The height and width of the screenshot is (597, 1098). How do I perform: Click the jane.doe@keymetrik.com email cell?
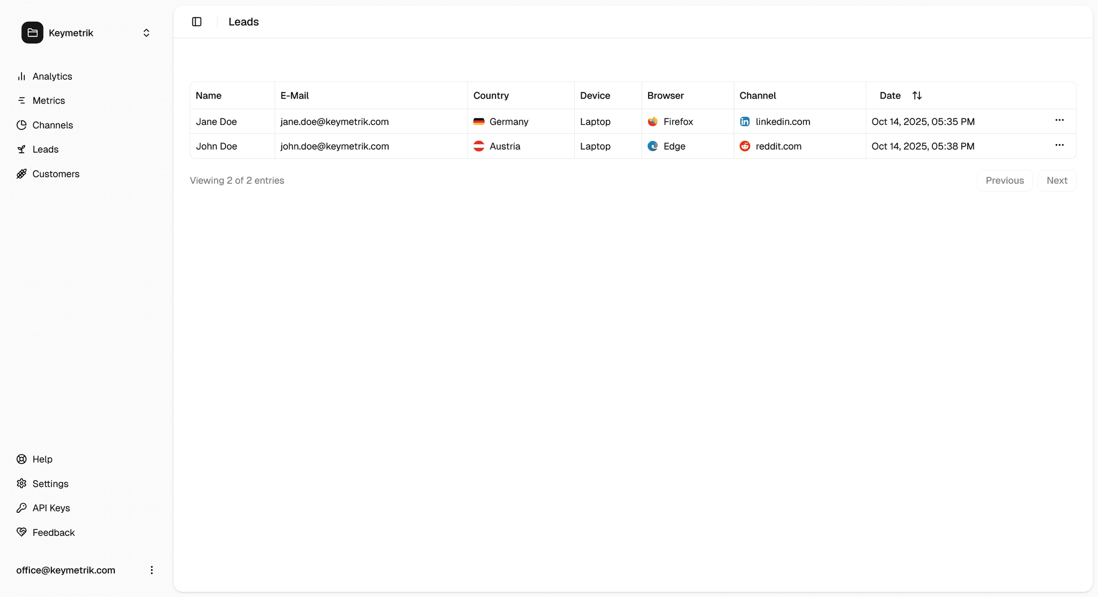pyautogui.click(x=335, y=122)
